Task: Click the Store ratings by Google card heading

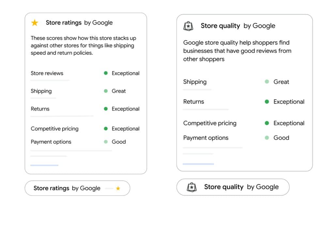Action: [x=79, y=23]
